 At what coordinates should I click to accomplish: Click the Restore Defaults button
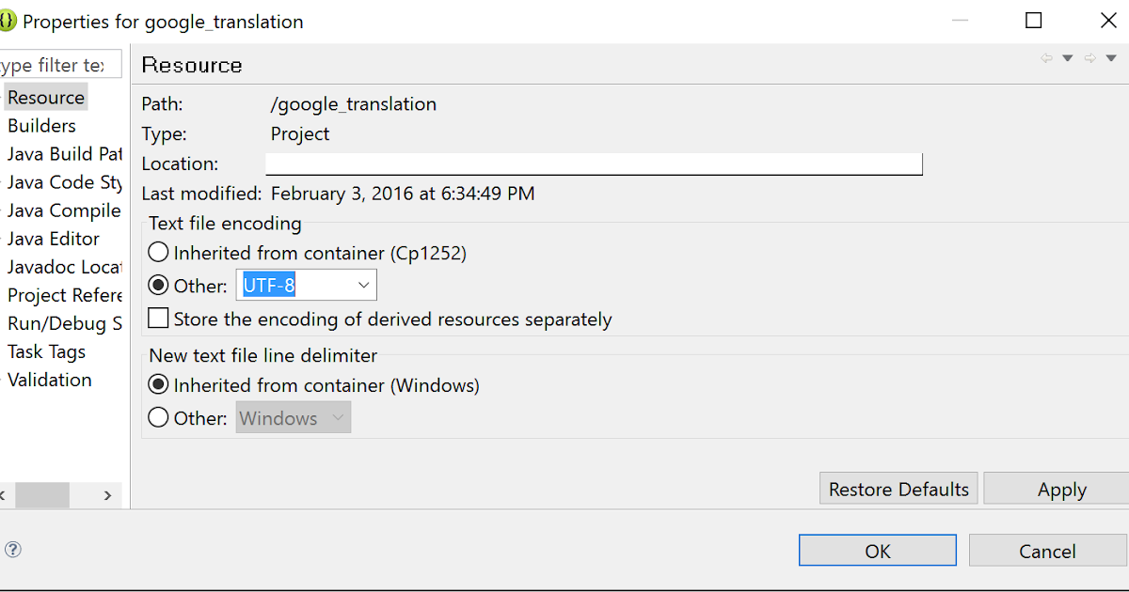coord(898,489)
